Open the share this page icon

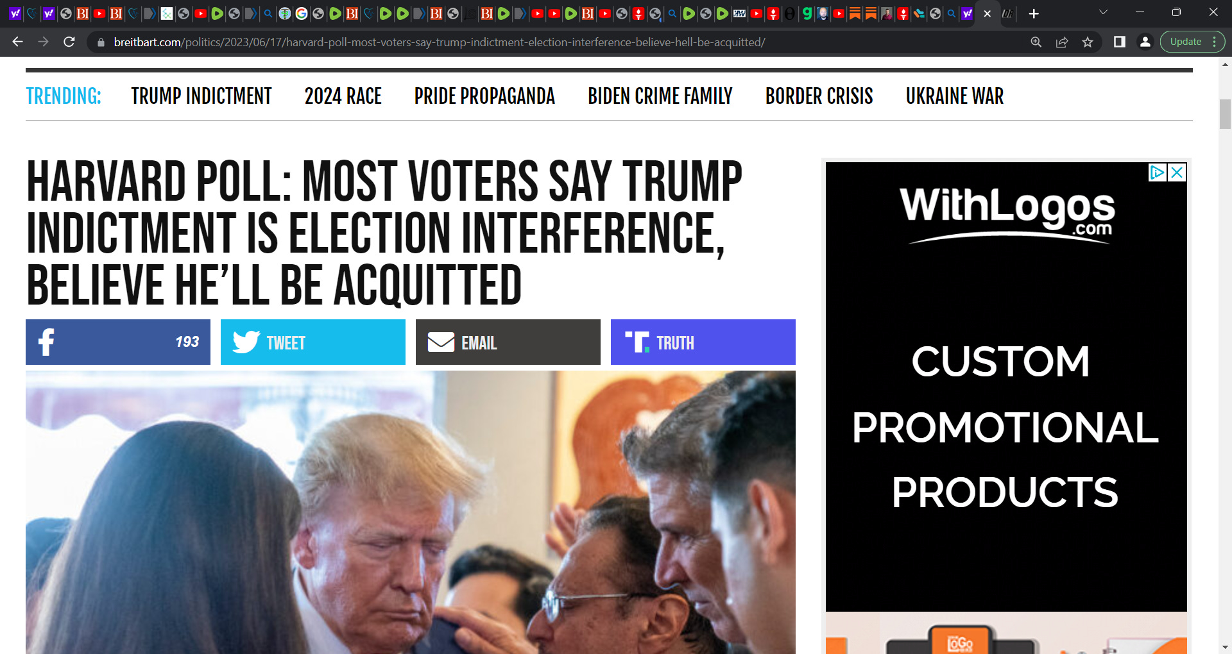[x=1062, y=42]
